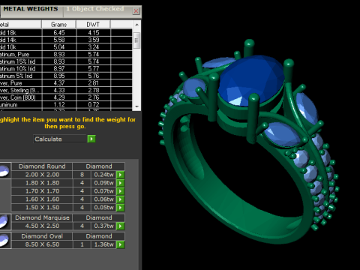Select the Platinum 10% Irid row
Viewport: 360px width, 270px height.
click(66, 69)
